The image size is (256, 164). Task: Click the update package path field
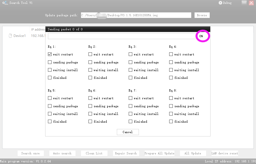pyautogui.click(x=136, y=15)
